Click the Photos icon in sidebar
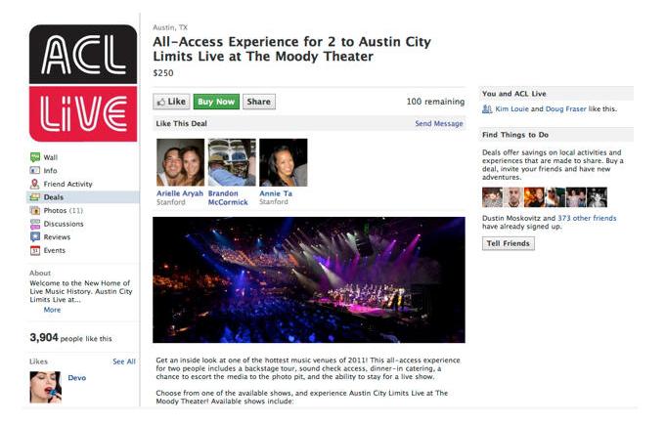This screenshot has width=666, height=424. 35,210
